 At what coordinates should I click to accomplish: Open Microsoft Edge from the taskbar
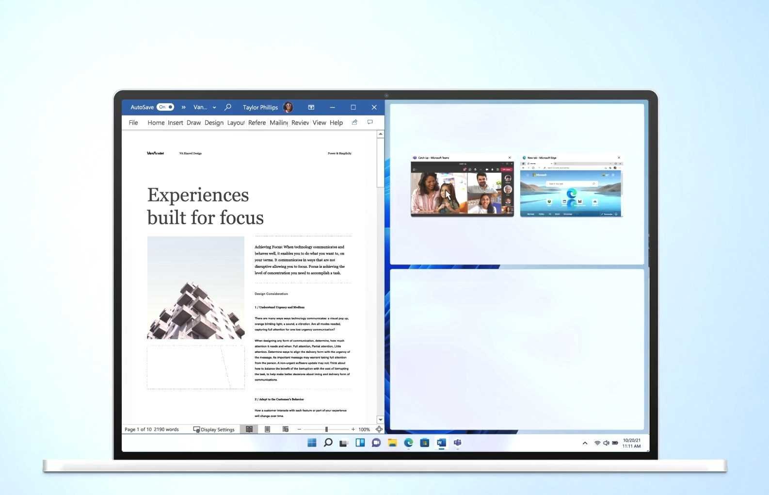(x=408, y=443)
